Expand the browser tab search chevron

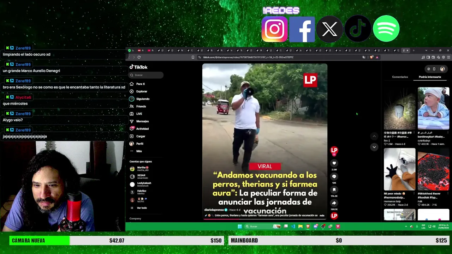(426, 50)
